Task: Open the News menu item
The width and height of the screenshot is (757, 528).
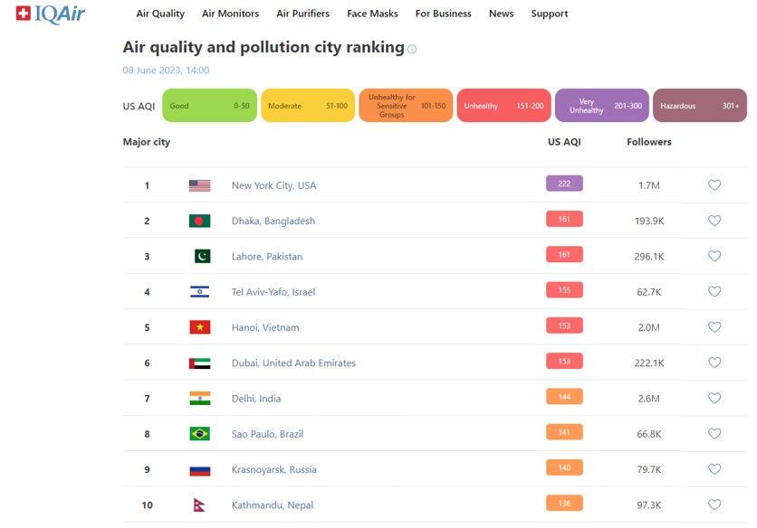Action: point(501,14)
